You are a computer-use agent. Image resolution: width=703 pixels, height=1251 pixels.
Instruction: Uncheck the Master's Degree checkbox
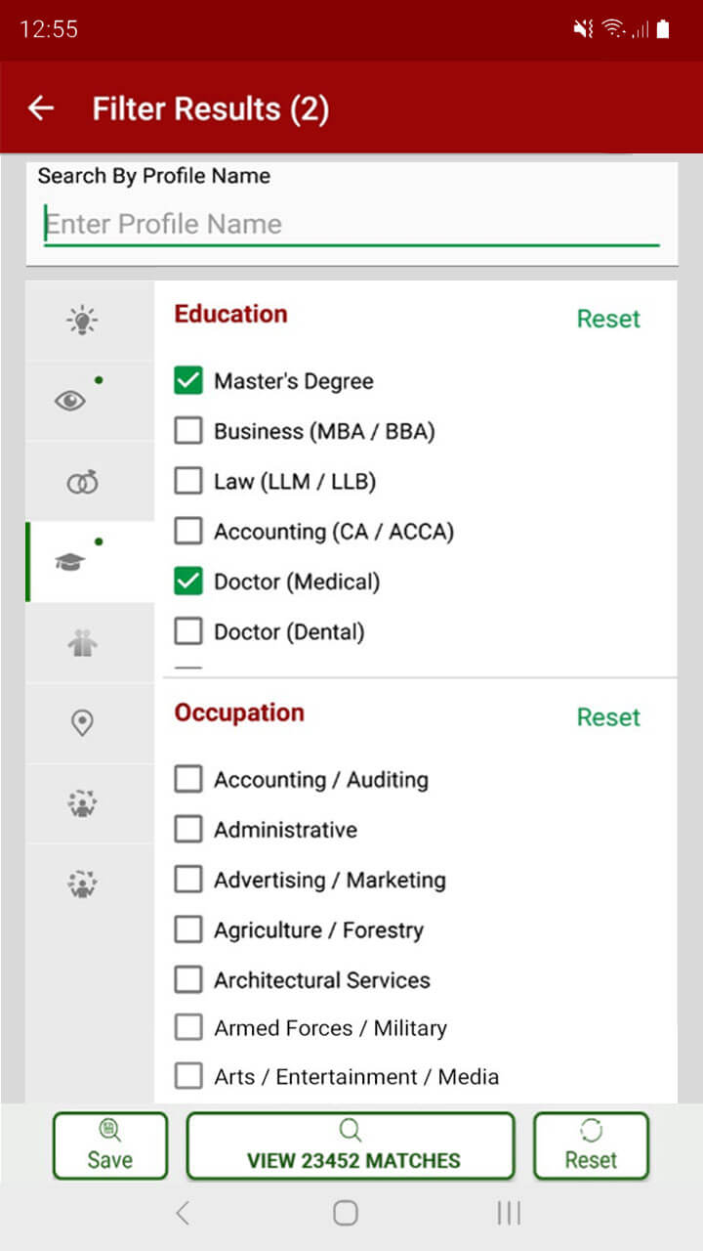(188, 381)
